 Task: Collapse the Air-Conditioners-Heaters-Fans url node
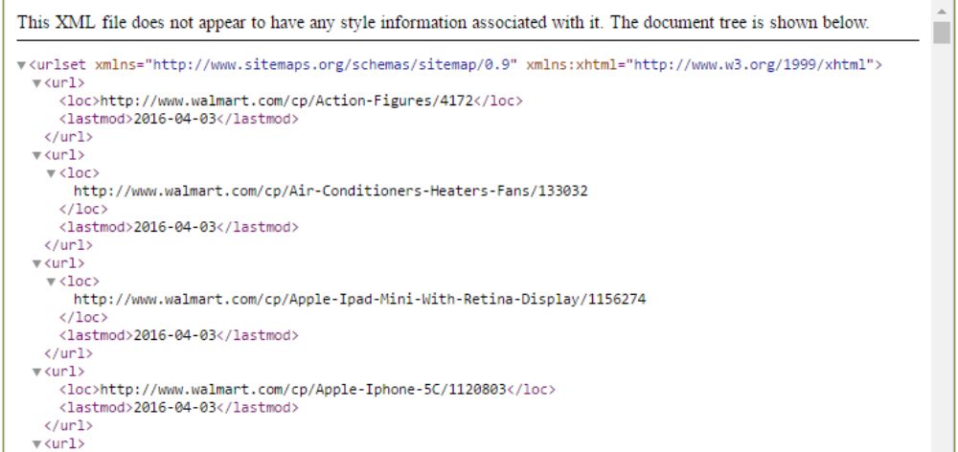(x=36, y=156)
